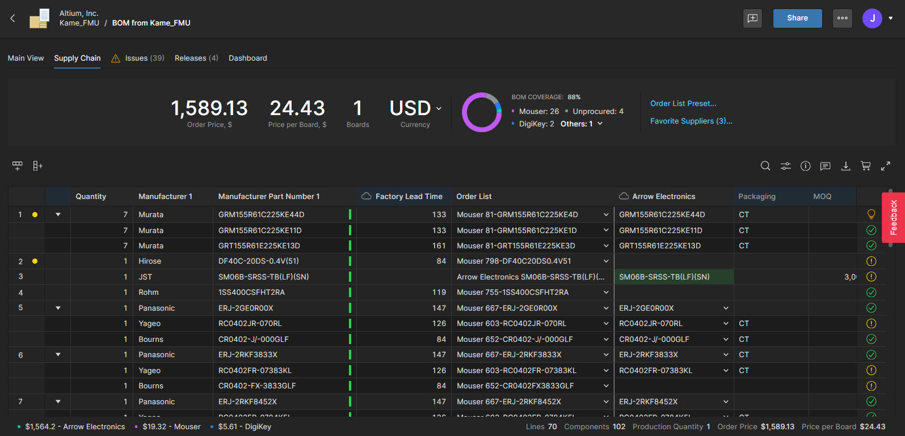Click the MOQ column header

coord(822,196)
